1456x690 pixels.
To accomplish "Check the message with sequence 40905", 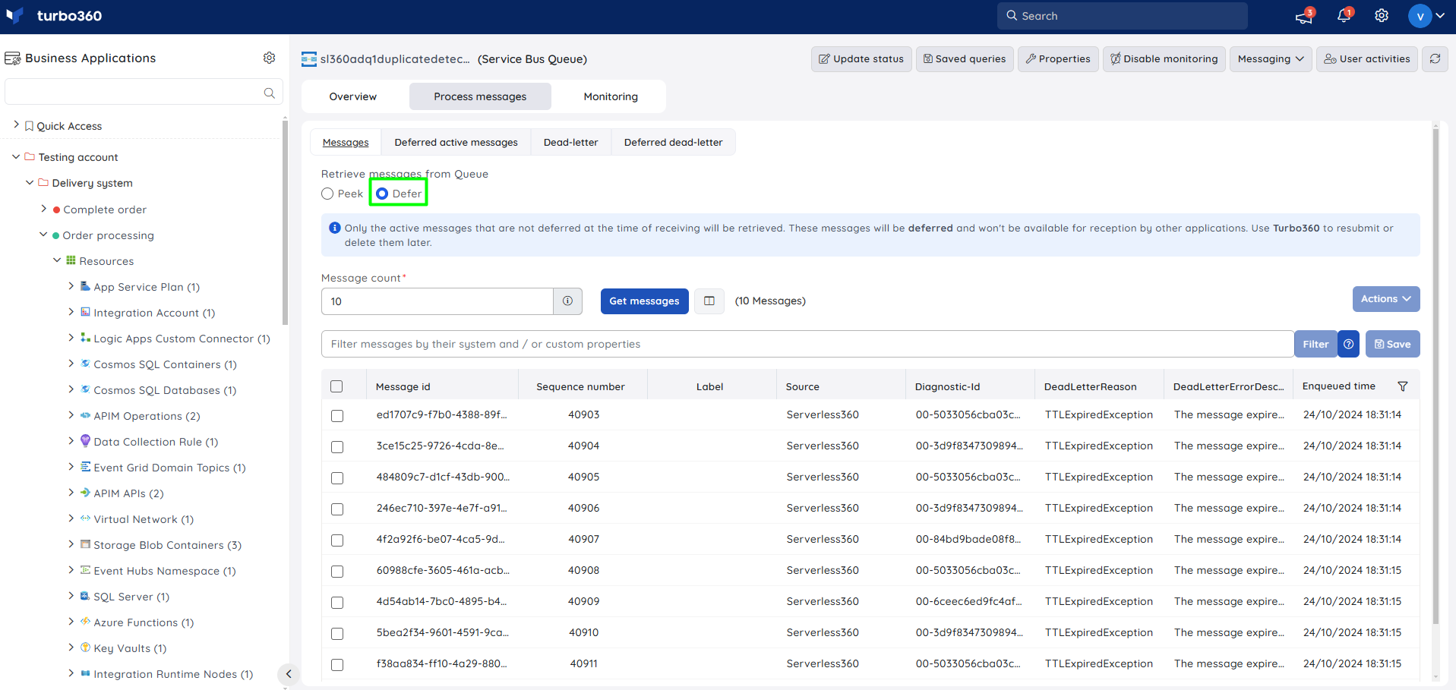I will [337, 477].
